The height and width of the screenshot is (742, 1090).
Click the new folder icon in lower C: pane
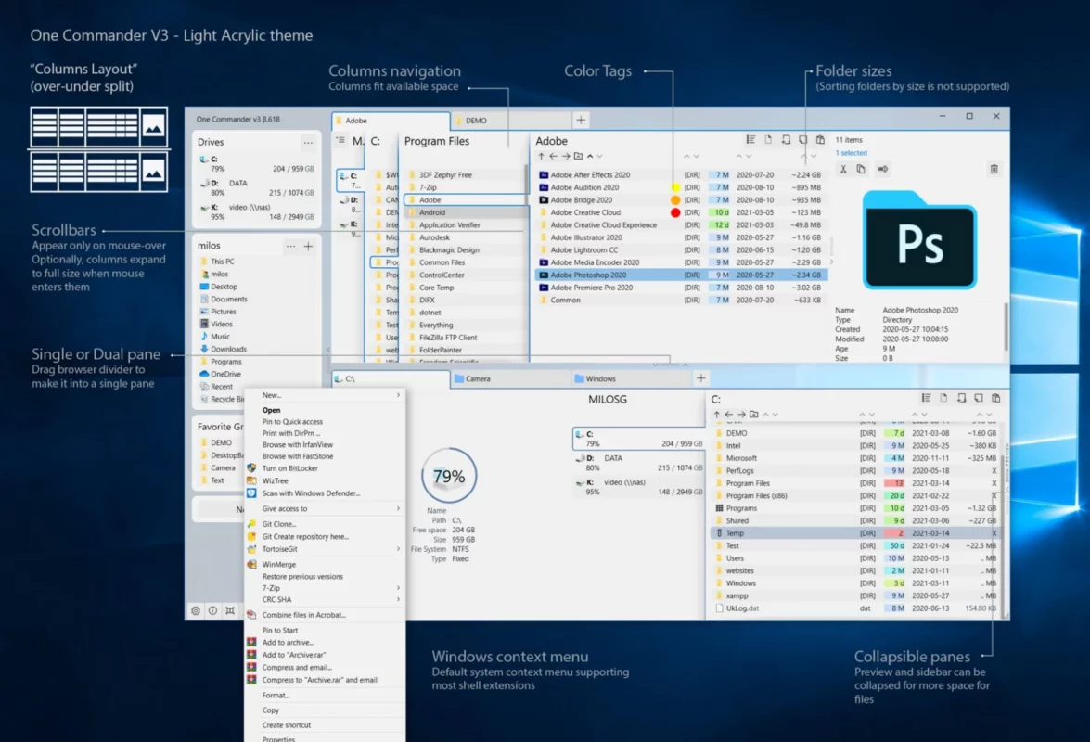point(753,414)
